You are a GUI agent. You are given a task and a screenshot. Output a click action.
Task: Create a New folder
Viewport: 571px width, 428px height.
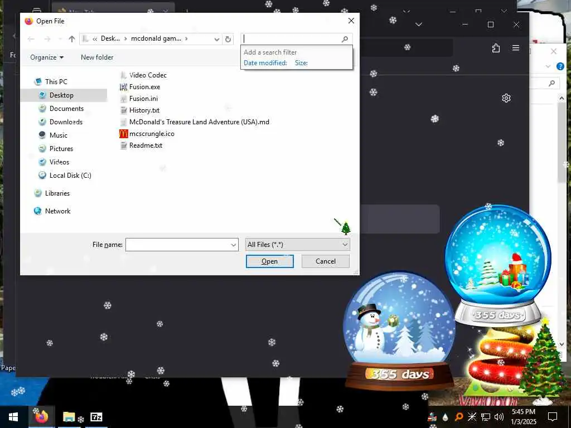pos(97,57)
